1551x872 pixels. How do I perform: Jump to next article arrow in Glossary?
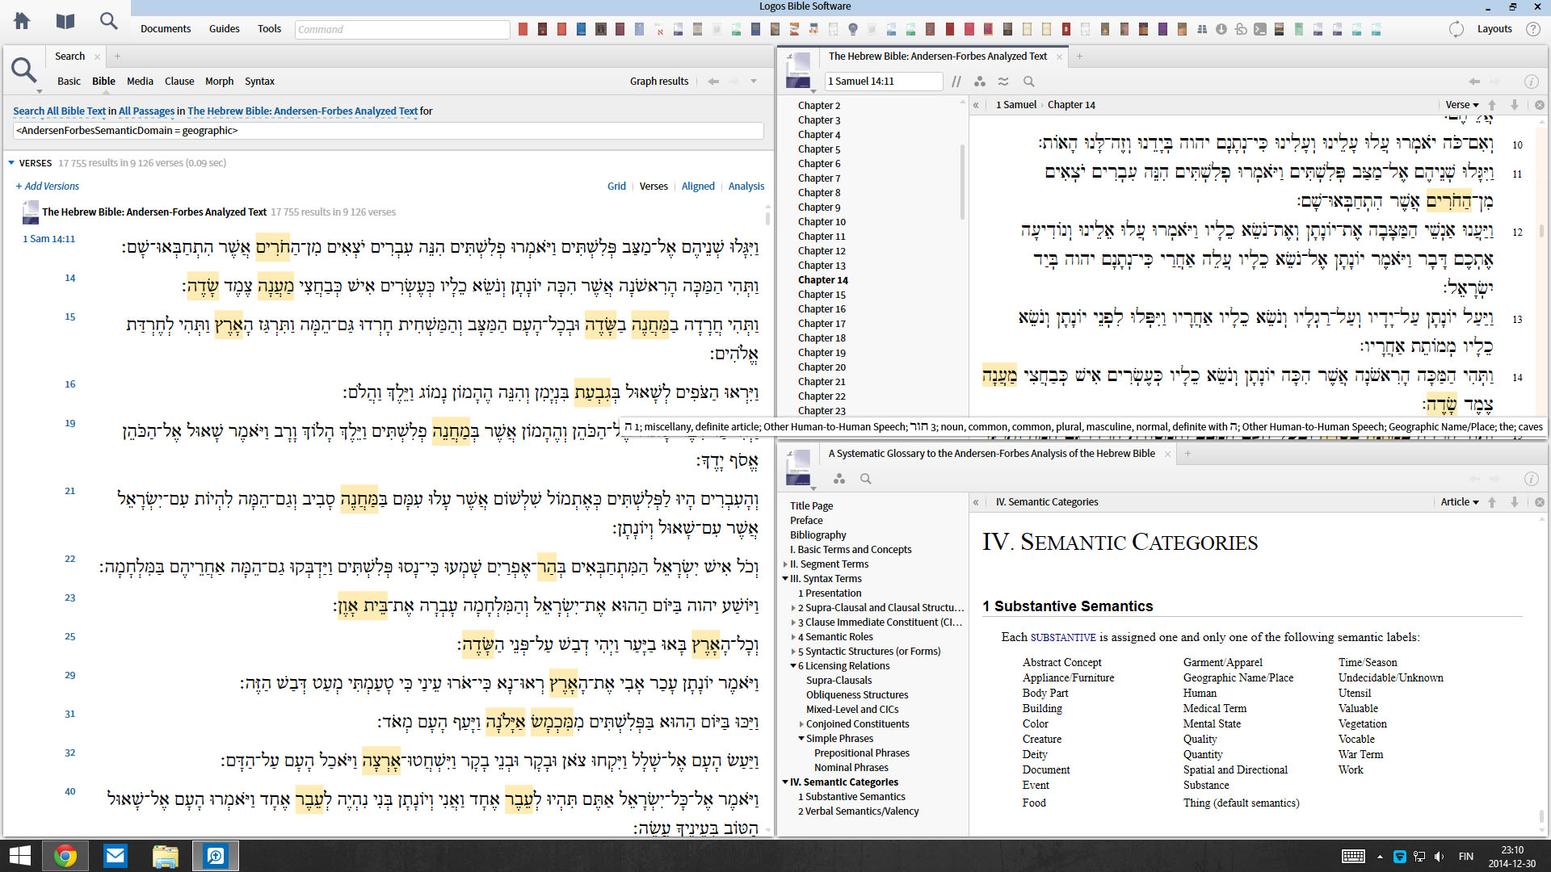pyautogui.click(x=1515, y=502)
